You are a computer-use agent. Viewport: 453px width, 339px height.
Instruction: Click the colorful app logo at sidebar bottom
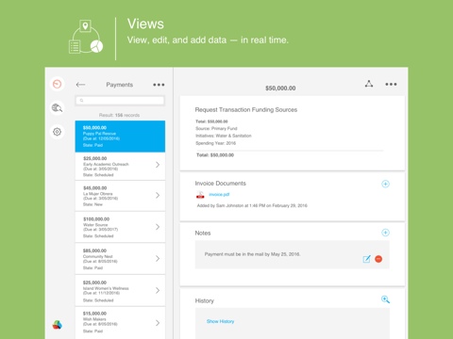pyautogui.click(x=57, y=325)
